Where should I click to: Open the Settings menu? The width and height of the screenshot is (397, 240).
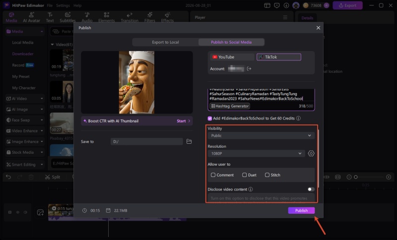pos(63,5)
